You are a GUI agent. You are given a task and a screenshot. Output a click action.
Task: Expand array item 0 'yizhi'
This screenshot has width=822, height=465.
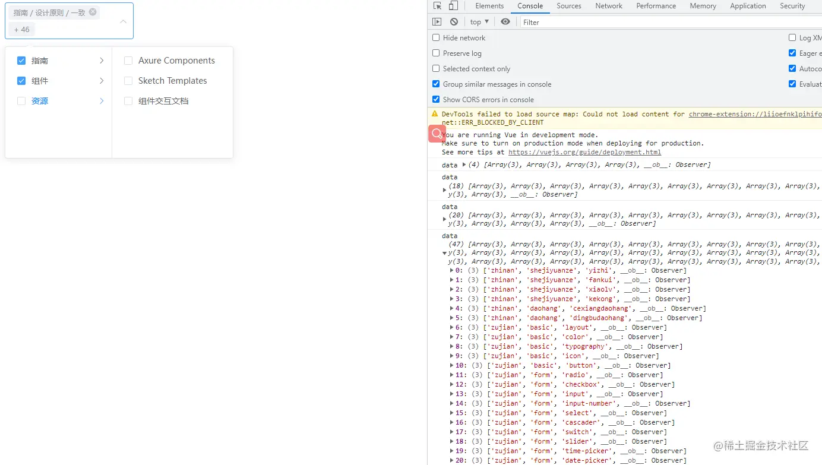pyautogui.click(x=452, y=270)
